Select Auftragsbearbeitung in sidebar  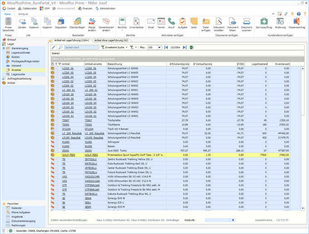(19, 79)
